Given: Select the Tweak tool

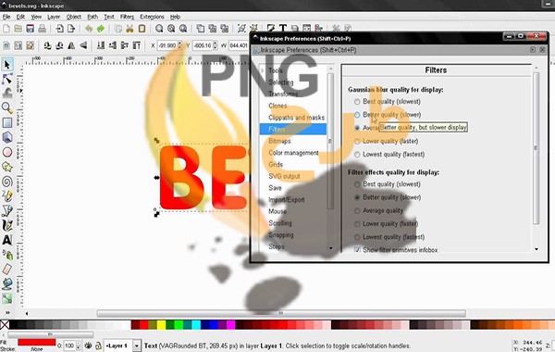Looking at the screenshot, I should coord(7,94).
